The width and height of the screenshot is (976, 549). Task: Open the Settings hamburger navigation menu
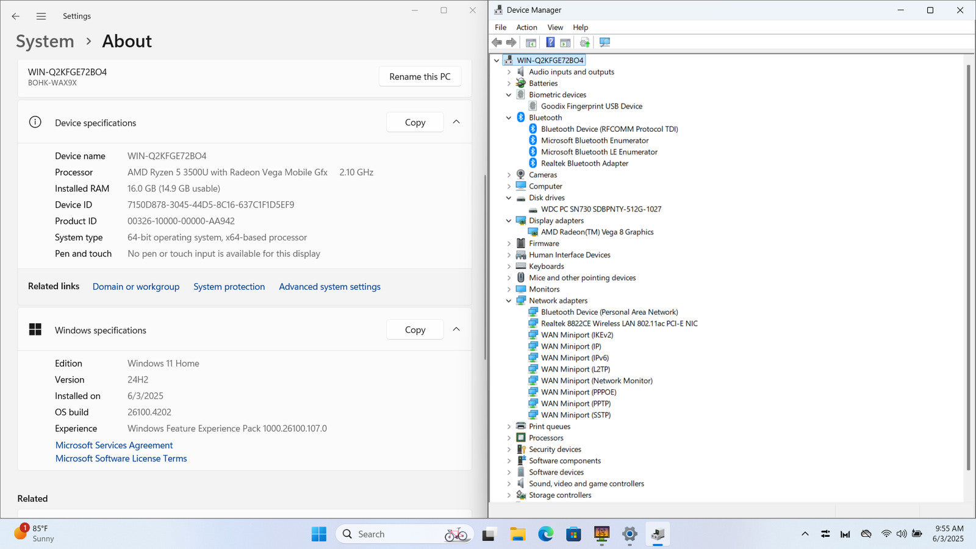coord(41,16)
